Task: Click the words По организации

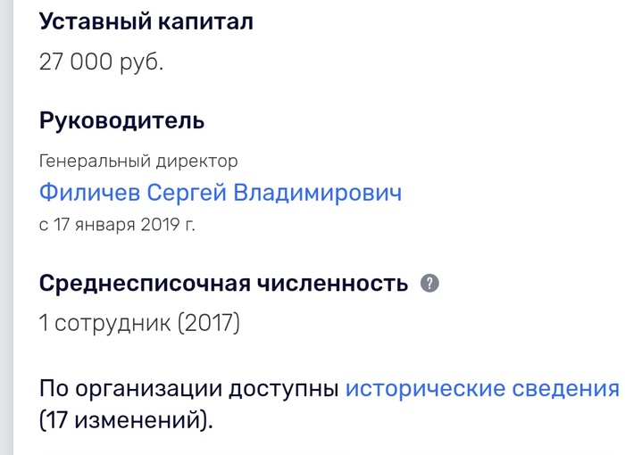Action: tap(128, 390)
